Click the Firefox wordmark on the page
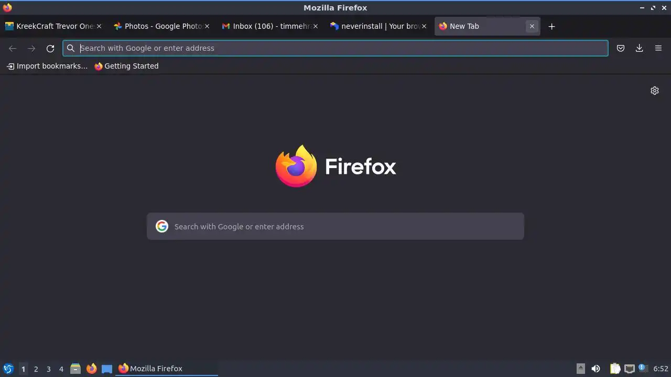Image resolution: width=671 pixels, height=377 pixels. coord(361,167)
